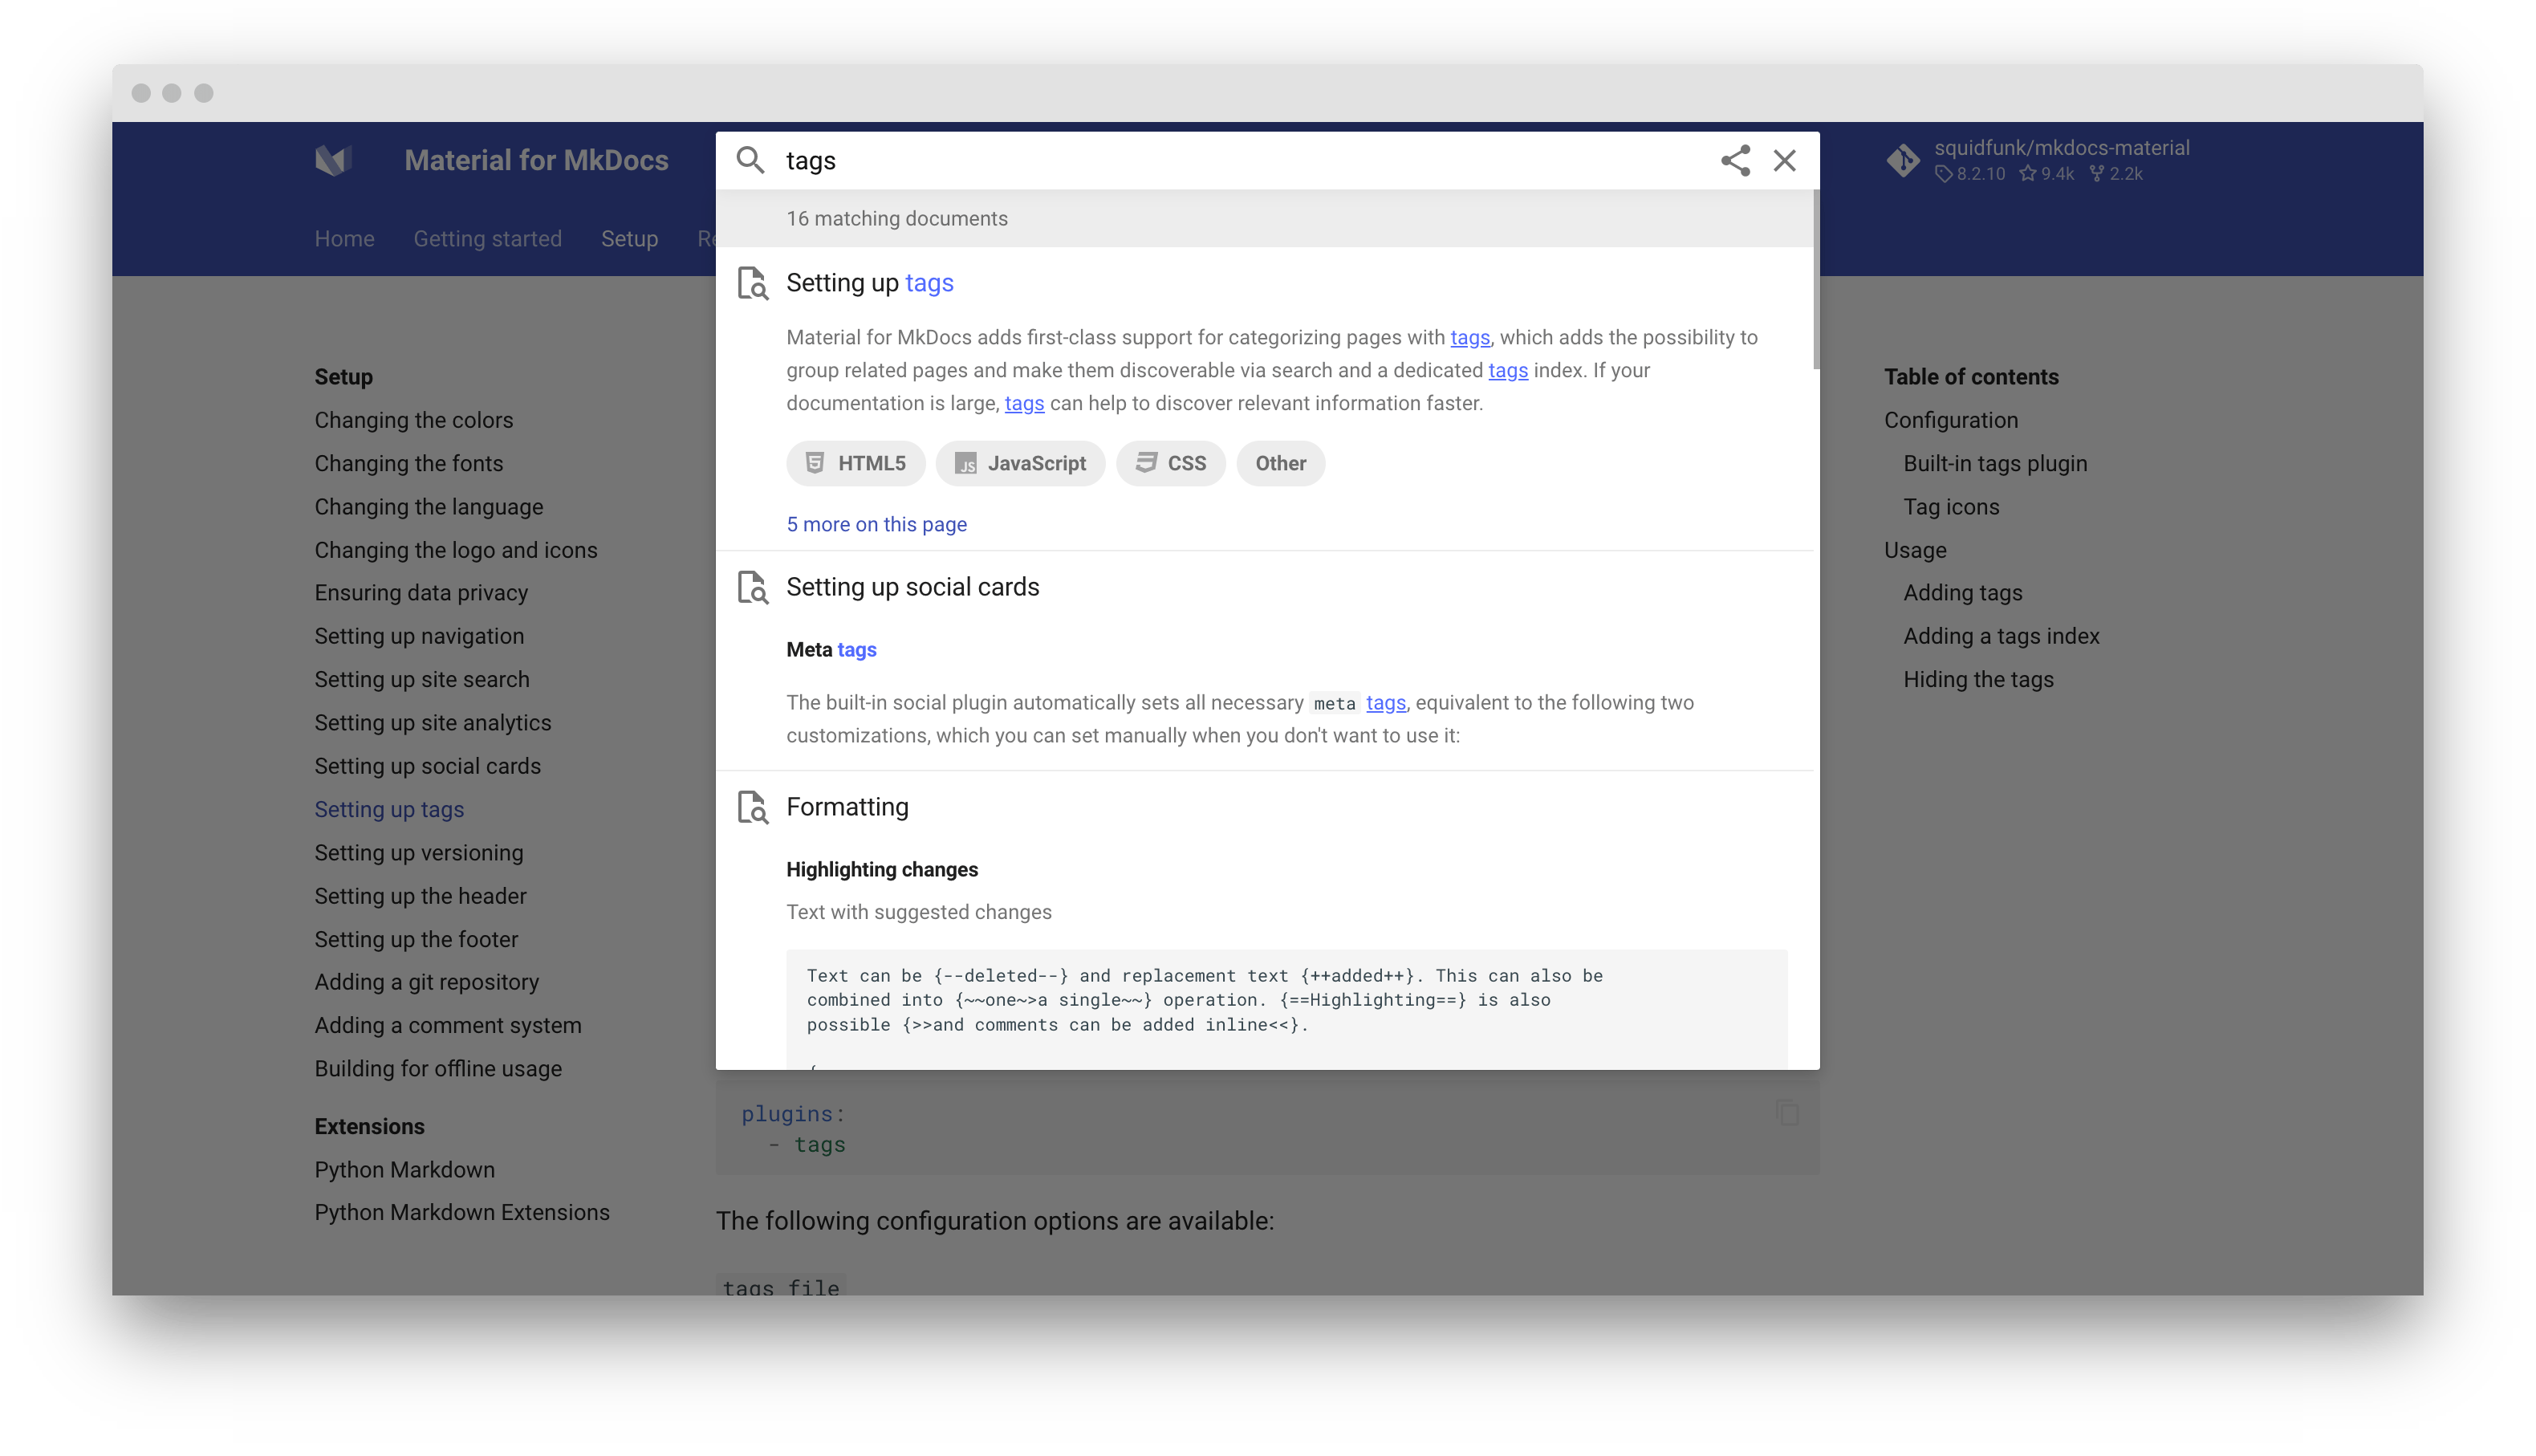Open the Setup tab
This screenshot has width=2536, height=1456.
point(630,239)
